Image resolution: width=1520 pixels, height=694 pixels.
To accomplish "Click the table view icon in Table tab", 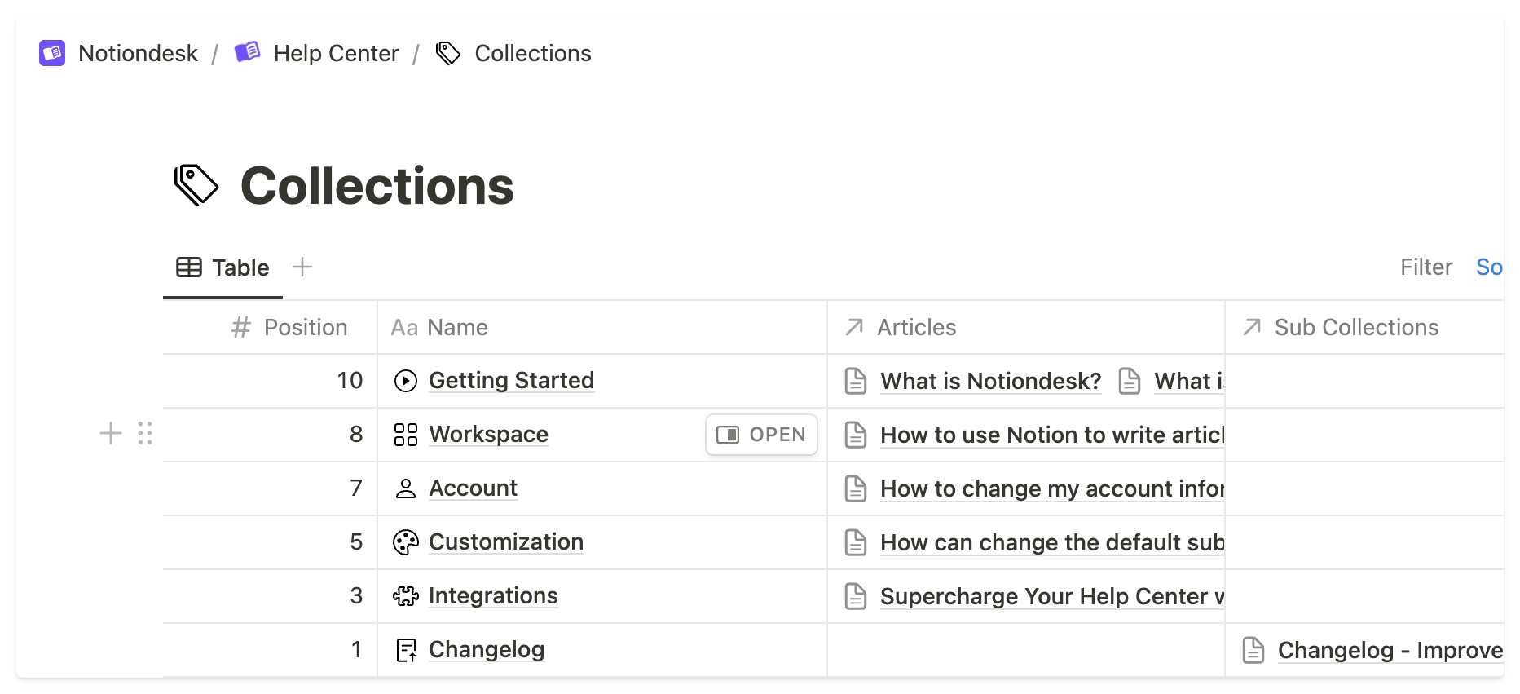I will coord(189,267).
